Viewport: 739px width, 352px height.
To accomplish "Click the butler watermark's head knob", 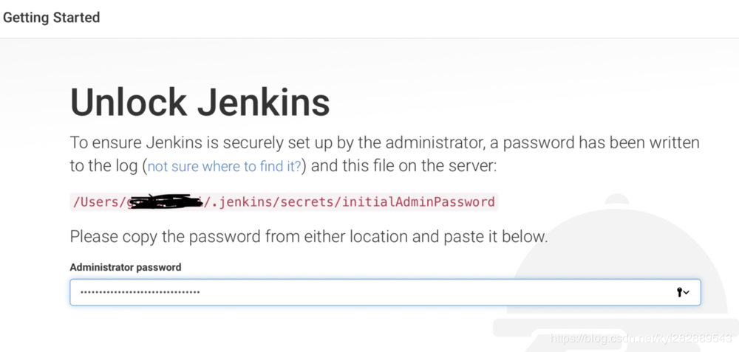I will pyautogui.click(x=619, y=199).
